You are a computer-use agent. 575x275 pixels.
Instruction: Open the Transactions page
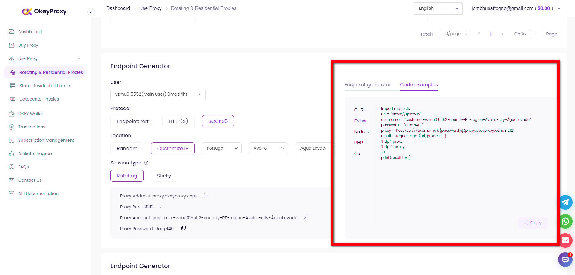tap(32, 127)
